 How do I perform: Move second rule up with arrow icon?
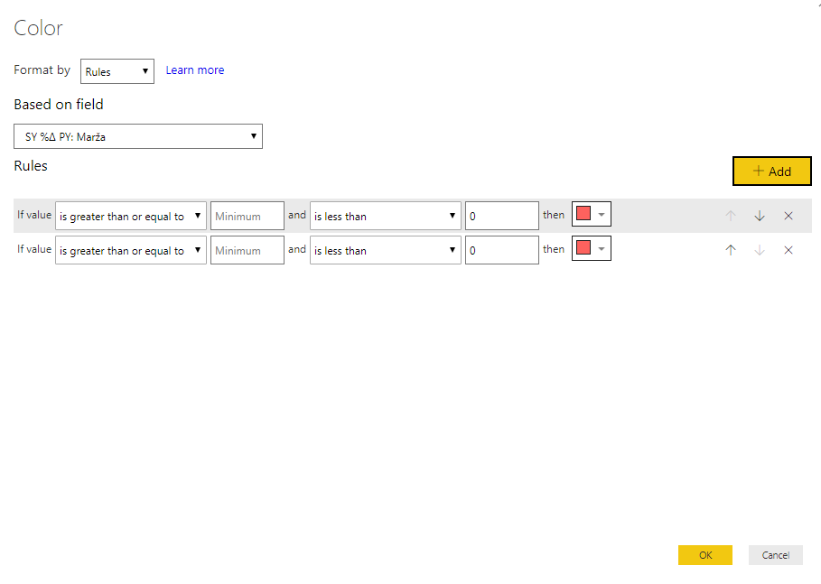[x=731, y=250]
